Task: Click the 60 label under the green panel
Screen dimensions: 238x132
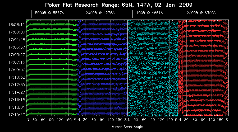Action: click(x=43, y=120)
